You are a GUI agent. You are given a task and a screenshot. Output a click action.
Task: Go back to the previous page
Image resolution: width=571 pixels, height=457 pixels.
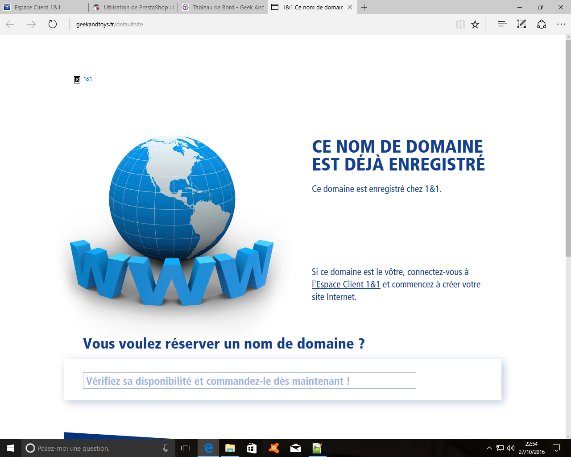pos(10,25)
